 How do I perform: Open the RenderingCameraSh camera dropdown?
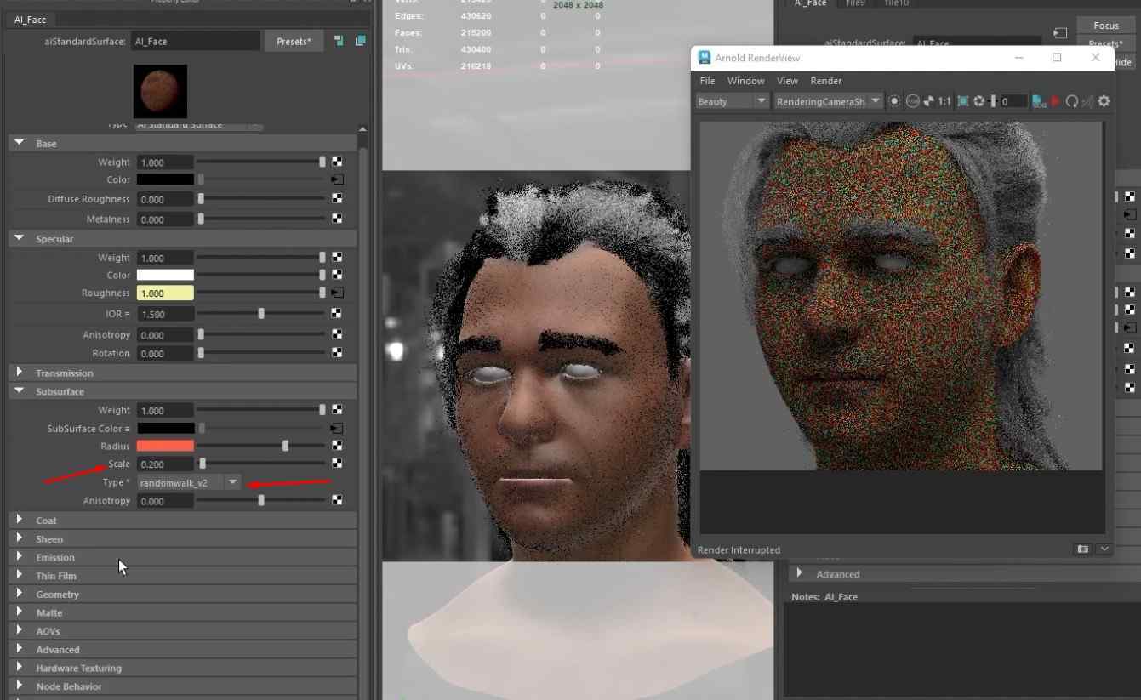[x=828, y=101]
